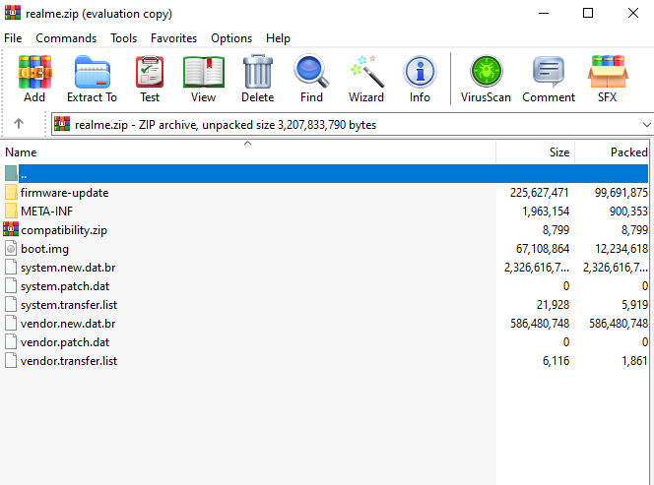This screenshot has height=485, width=654.
Task: Click size value 586,480,748 in Size column
Action: pyautogui.click(x=540, y=324)
